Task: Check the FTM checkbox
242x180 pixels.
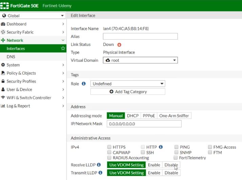Action: click(210, 152)
